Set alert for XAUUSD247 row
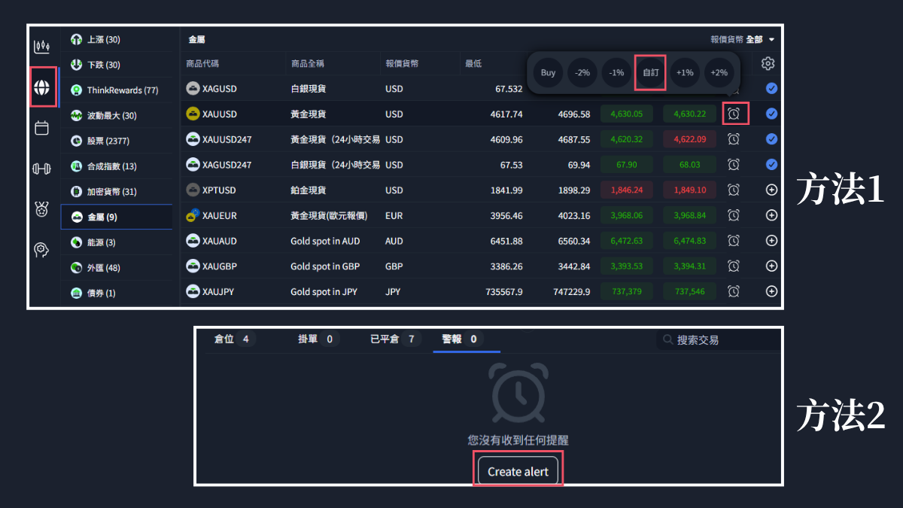 tap(734, 139)
